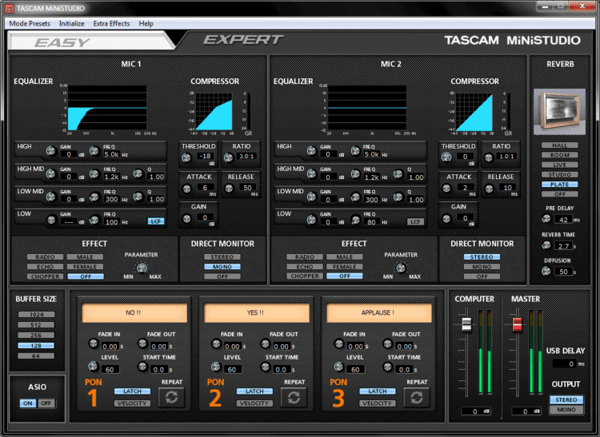Set MIC 2 direct monitor to MONO
600x437 pixels.
[x=482, y=267]
